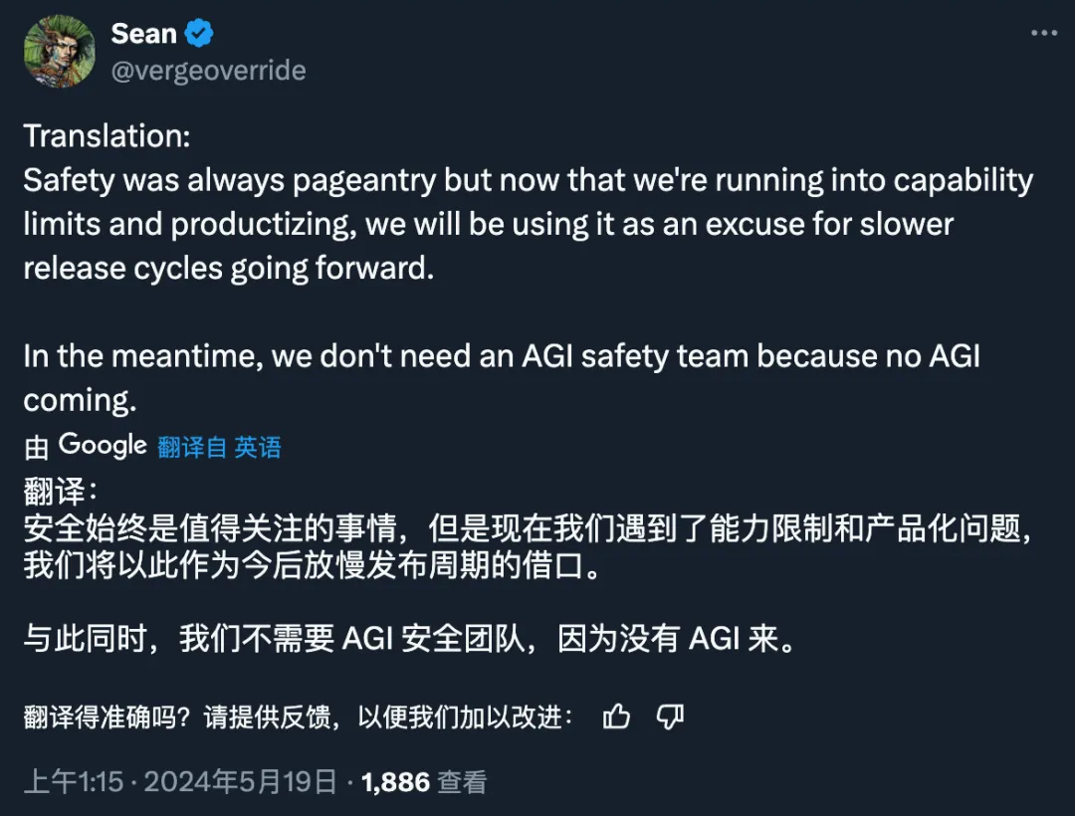
Task: Click the display name Sean
Action: click(142, 33)
